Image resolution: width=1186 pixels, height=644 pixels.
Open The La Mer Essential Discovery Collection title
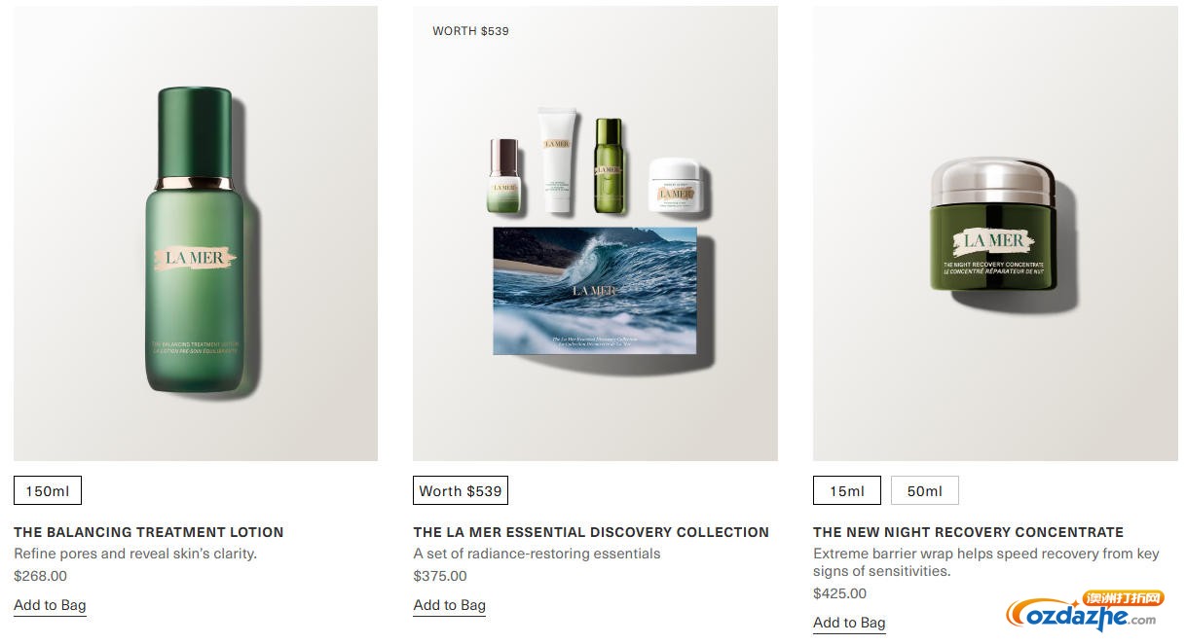pos(591,532)
